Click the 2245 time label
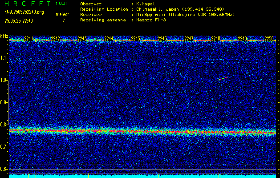The width and height of the screenshot is (280, 178). (x=135, y=39)
